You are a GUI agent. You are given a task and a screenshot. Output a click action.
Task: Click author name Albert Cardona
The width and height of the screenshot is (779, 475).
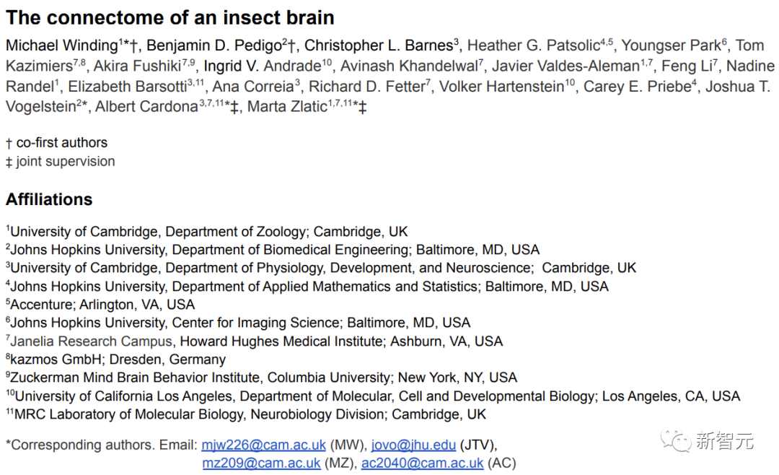tap(146, 107)
